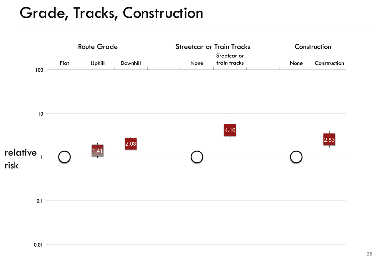
Task: Select the reference circle in the tracks group
Action: (197, 157)
